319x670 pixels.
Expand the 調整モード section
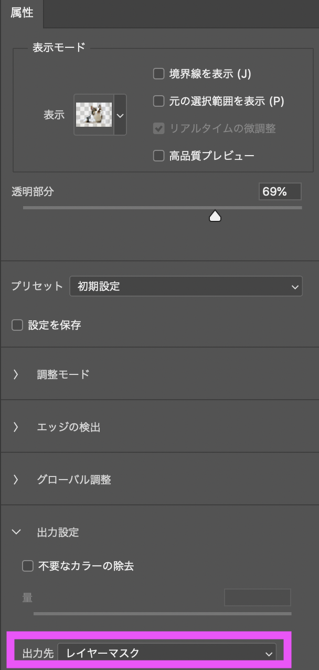pos(16,374)
